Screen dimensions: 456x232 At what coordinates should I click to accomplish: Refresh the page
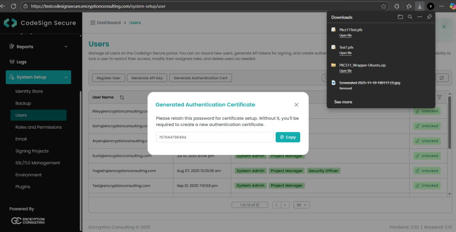click(13, 6)
